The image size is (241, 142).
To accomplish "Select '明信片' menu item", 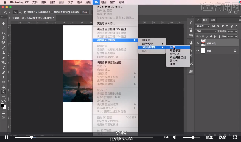I will click(x=152, y=40).
